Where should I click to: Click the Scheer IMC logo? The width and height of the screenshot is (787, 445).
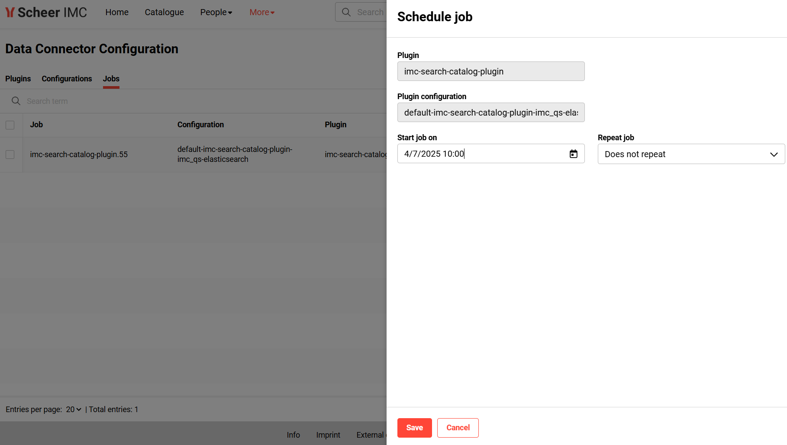pyautogui.click(x=46, y=13)
